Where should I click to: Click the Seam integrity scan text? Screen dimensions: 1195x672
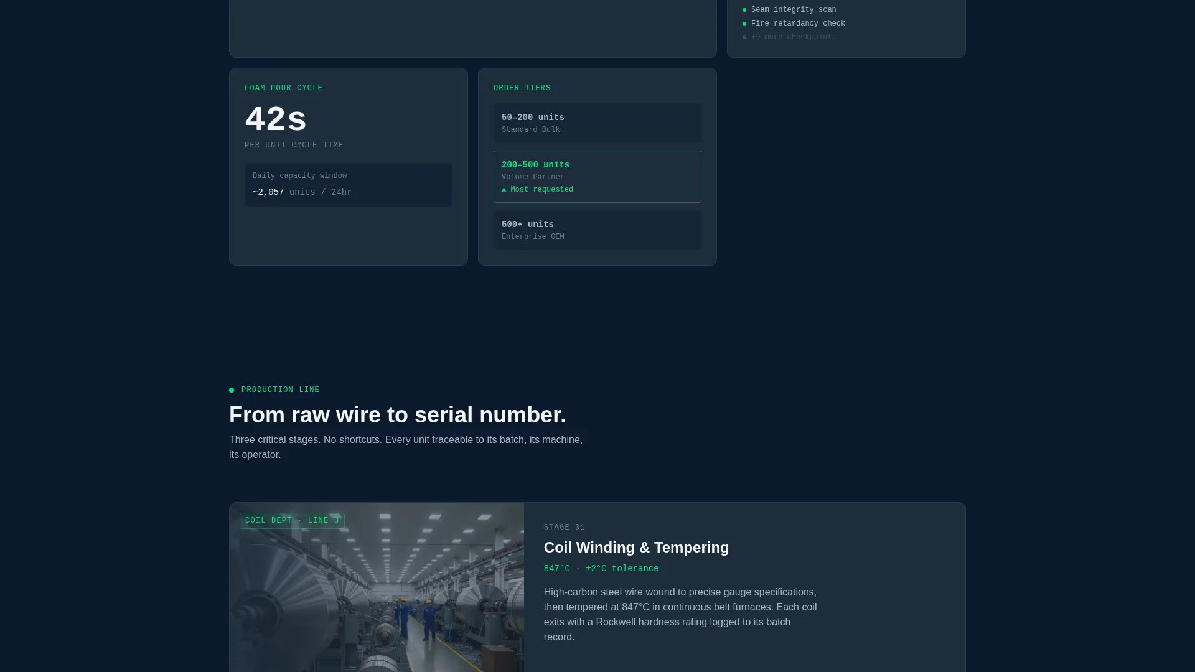794,10
